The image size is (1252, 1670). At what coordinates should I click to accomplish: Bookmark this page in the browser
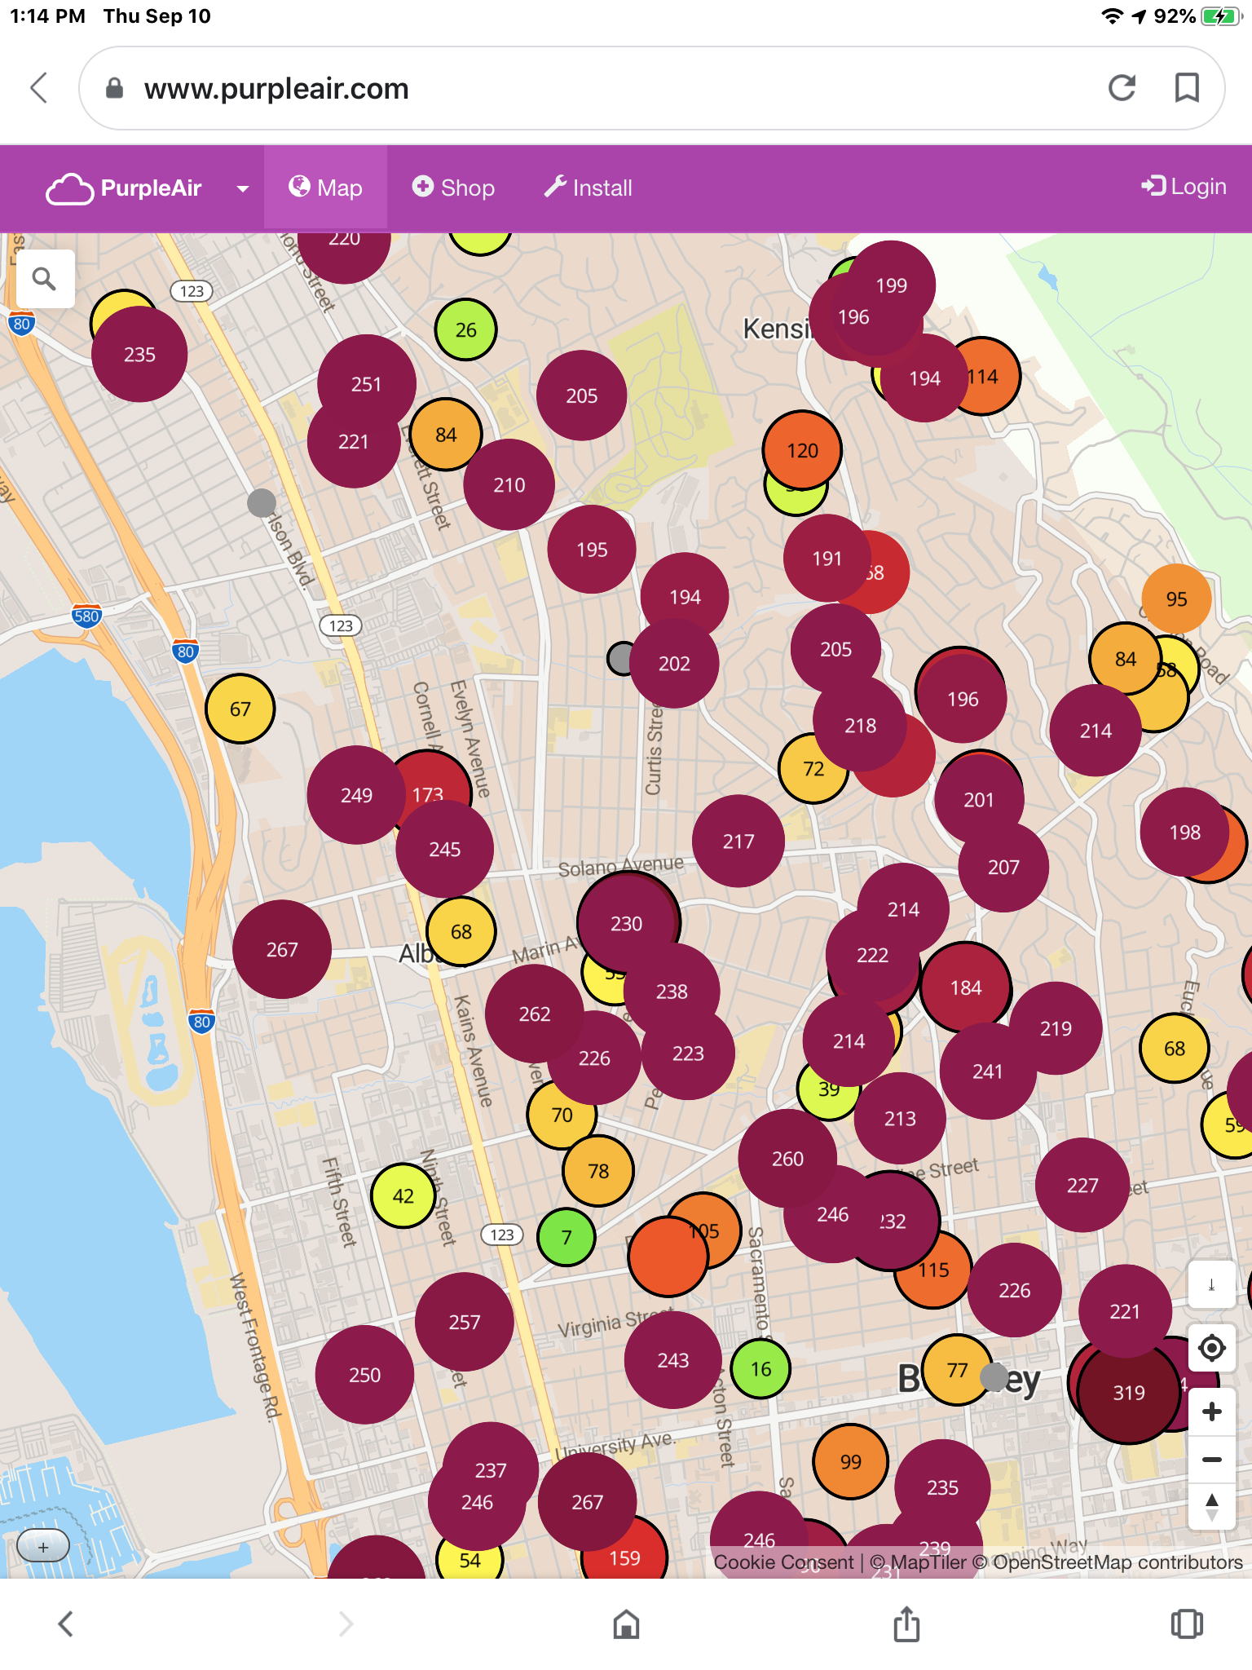point(1187,88)
